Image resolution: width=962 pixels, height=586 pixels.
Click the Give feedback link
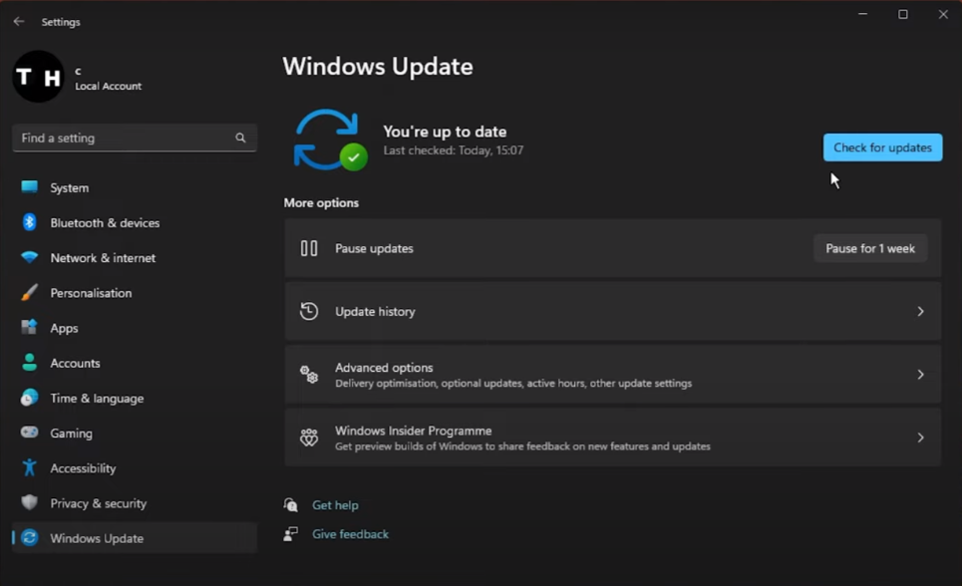(350, 534)
